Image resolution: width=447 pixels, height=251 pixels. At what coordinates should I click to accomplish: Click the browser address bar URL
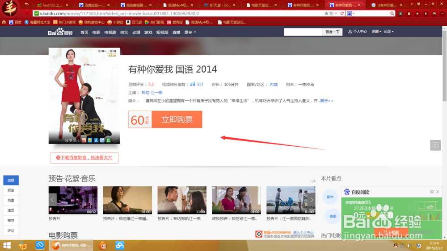click(119, 13)
